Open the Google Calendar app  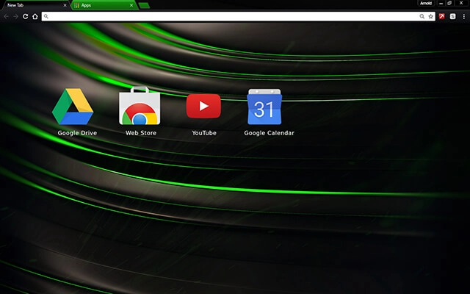(x=264, y=107)
